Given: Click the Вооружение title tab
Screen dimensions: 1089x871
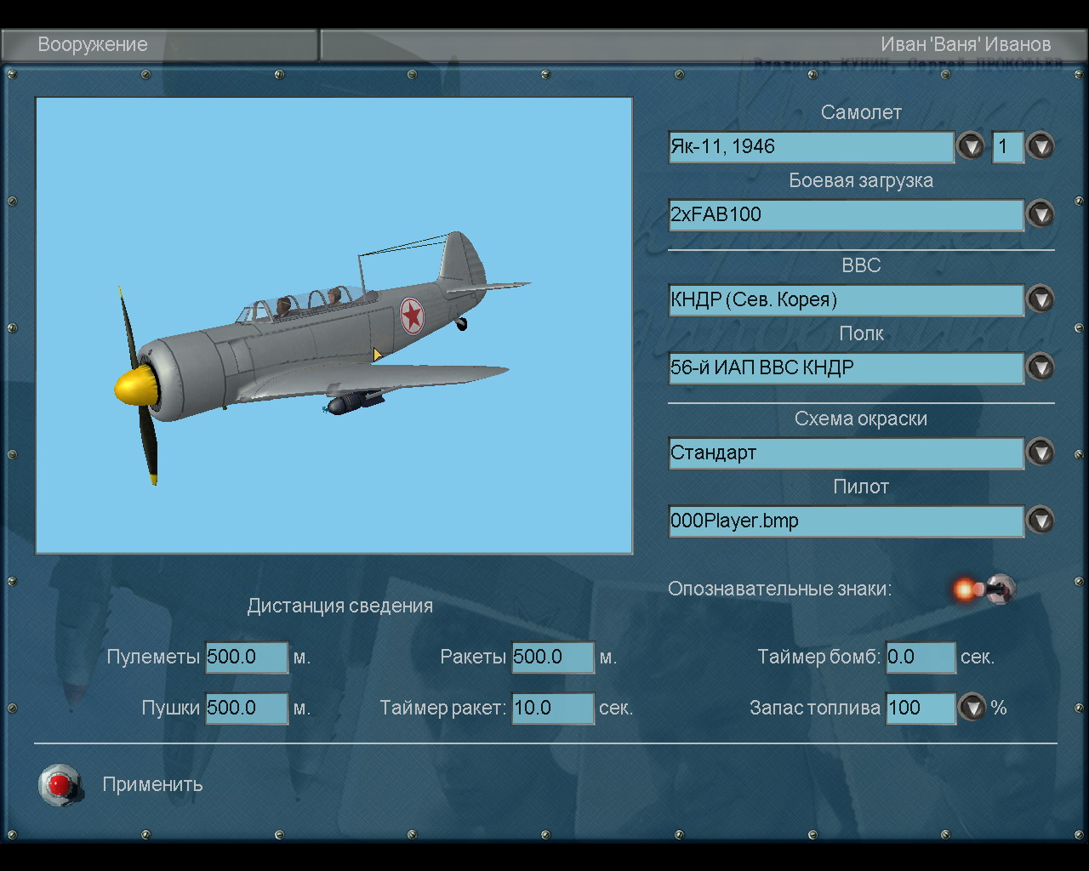Looking at the screenshot, I should coord(93,44).
